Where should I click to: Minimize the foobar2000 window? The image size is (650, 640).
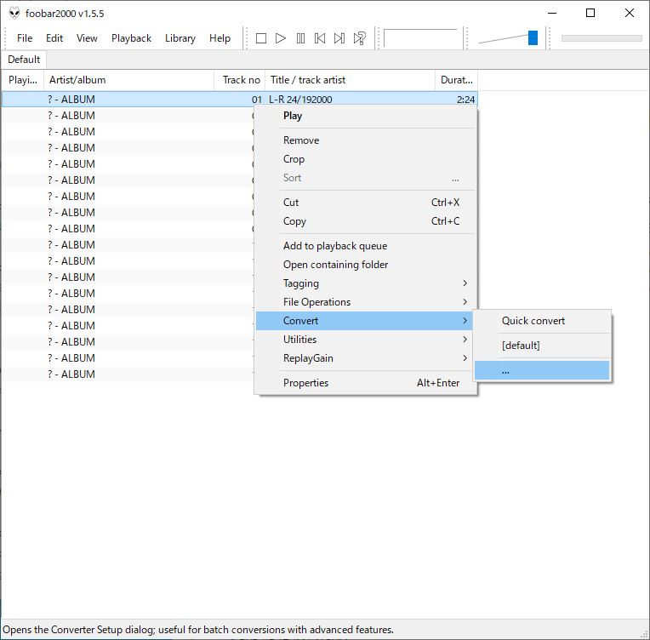(x=552, y=13)
